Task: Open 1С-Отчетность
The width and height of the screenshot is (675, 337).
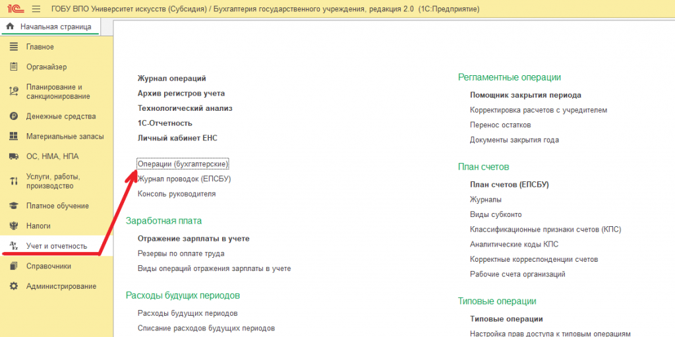Action: click(x=165, y=123)
